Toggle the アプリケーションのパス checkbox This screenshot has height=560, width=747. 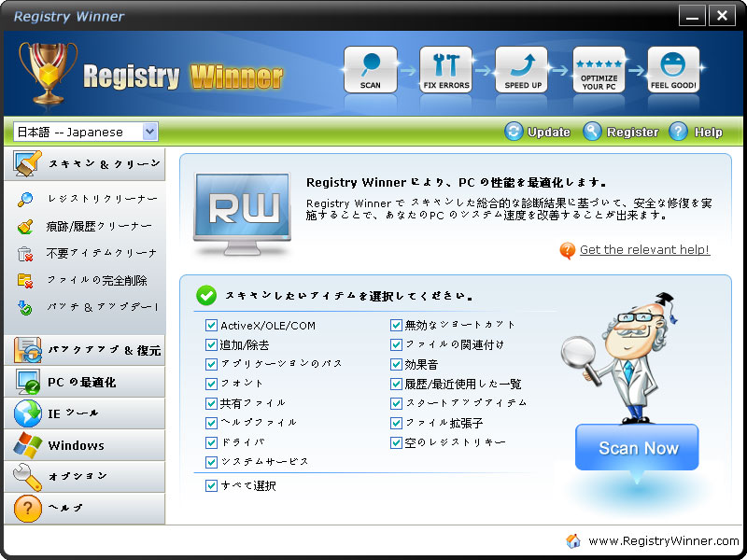pos(211,364)
